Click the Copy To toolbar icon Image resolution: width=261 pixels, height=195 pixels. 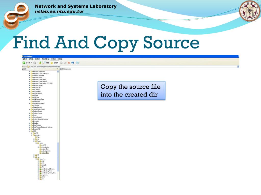[x=65, y=63]
